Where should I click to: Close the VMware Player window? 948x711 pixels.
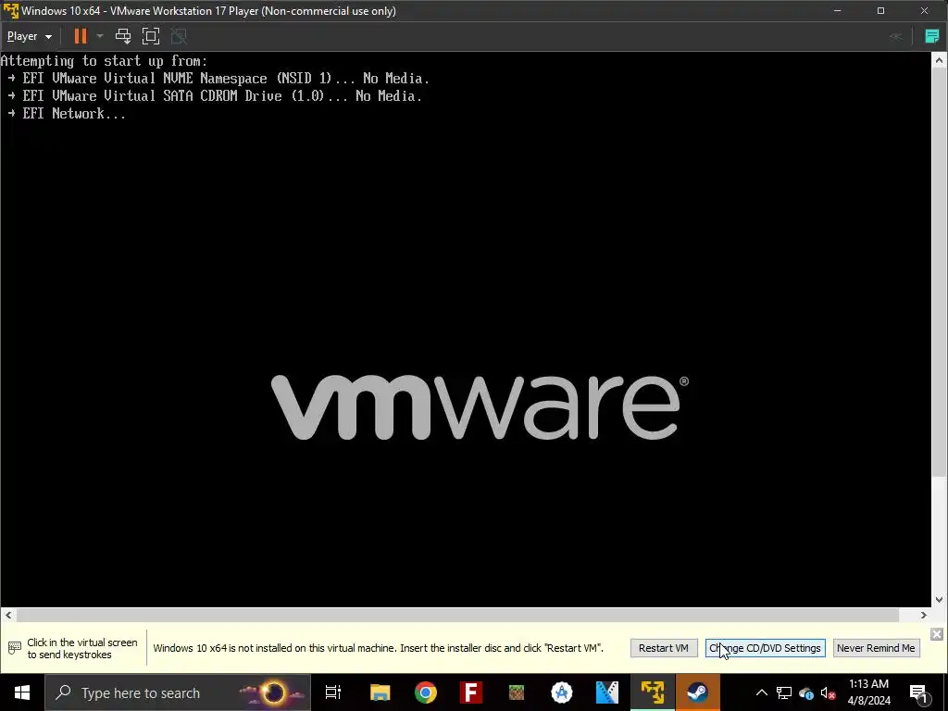click(x=925, y=11)
